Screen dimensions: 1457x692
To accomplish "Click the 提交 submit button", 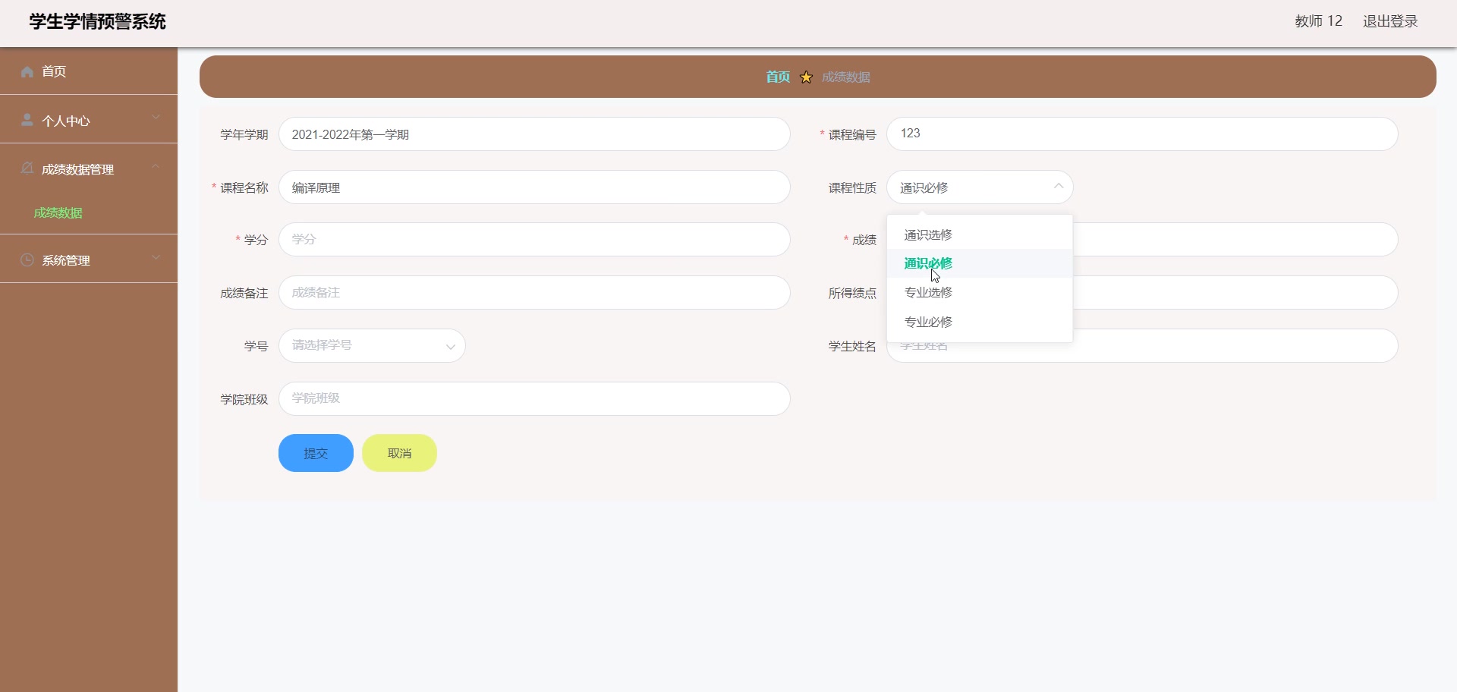I will click(316, 453).
